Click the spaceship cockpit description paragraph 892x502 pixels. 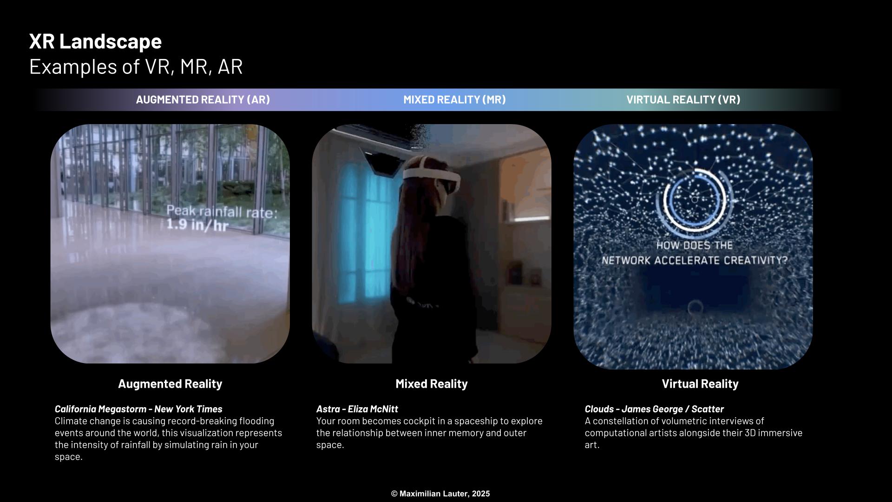point(429,433)
